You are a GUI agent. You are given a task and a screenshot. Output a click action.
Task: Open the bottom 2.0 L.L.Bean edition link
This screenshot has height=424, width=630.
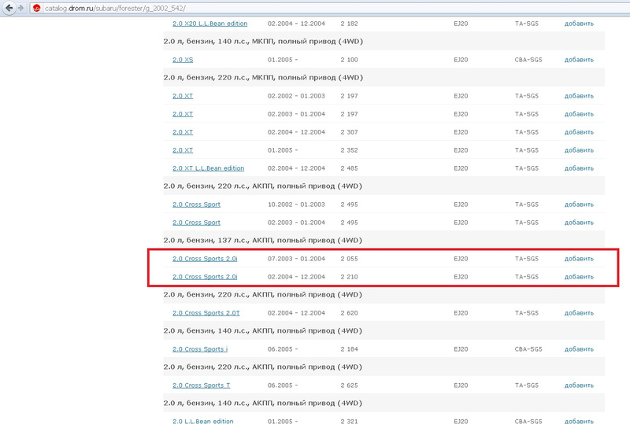click(x=203, y=422)
